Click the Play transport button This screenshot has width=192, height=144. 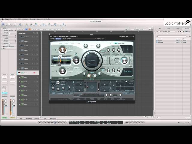58,122
